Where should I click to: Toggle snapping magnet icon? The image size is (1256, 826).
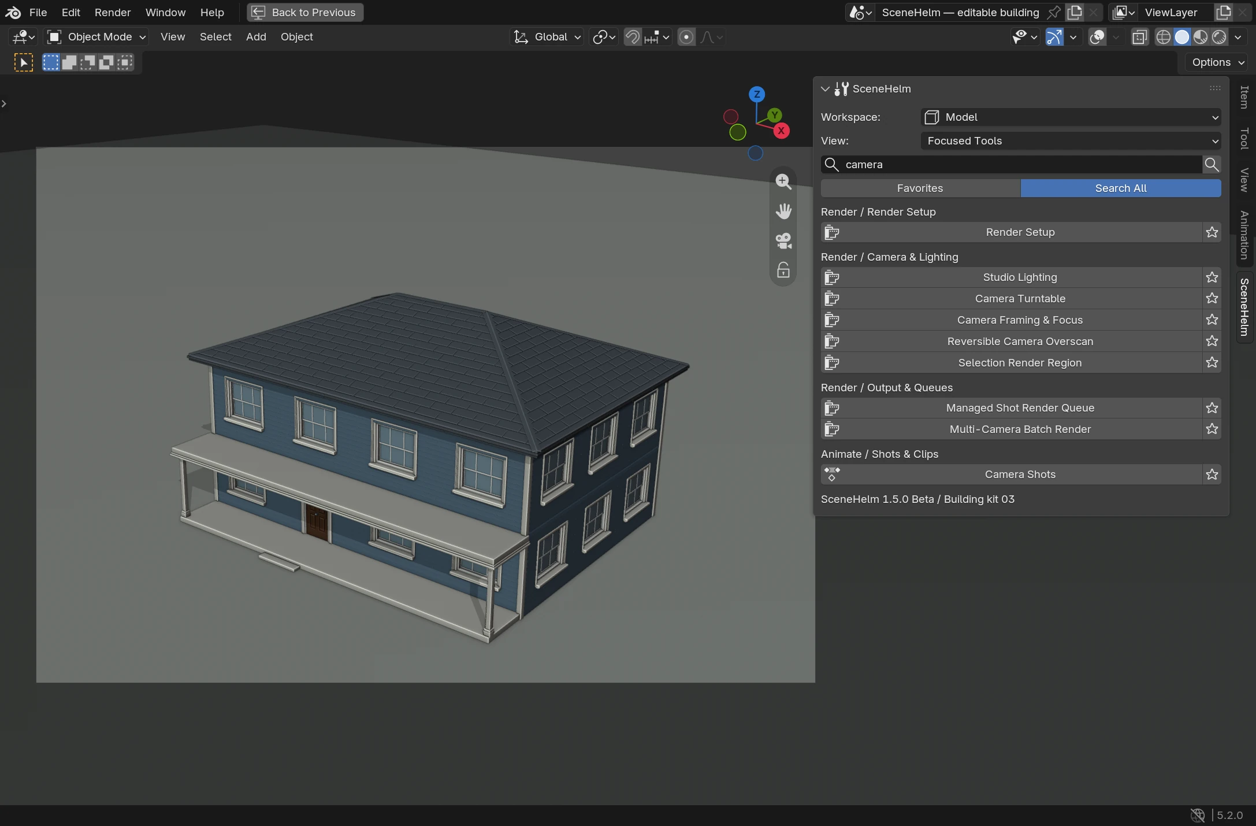point(633,37)
